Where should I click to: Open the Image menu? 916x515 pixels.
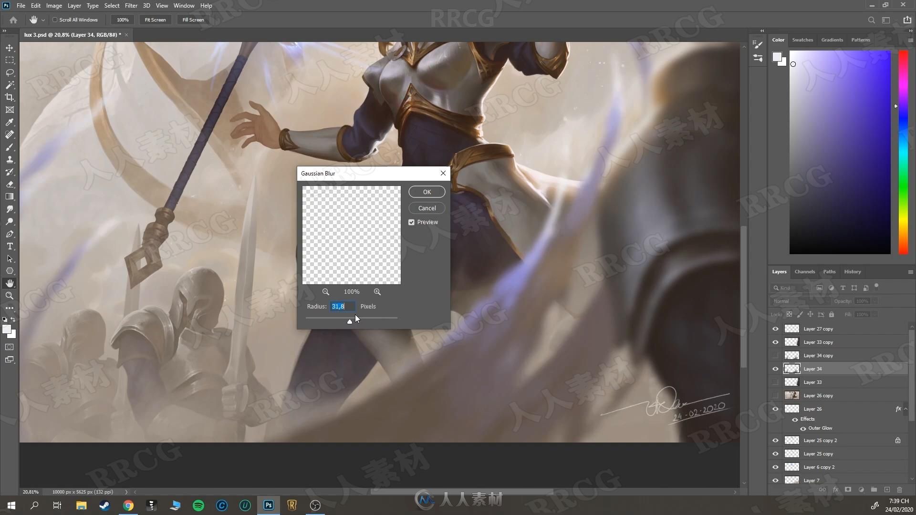[54, 6]
